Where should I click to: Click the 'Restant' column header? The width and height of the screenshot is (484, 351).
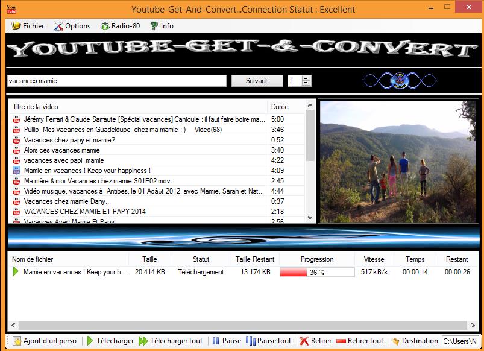tap(457, 259)
